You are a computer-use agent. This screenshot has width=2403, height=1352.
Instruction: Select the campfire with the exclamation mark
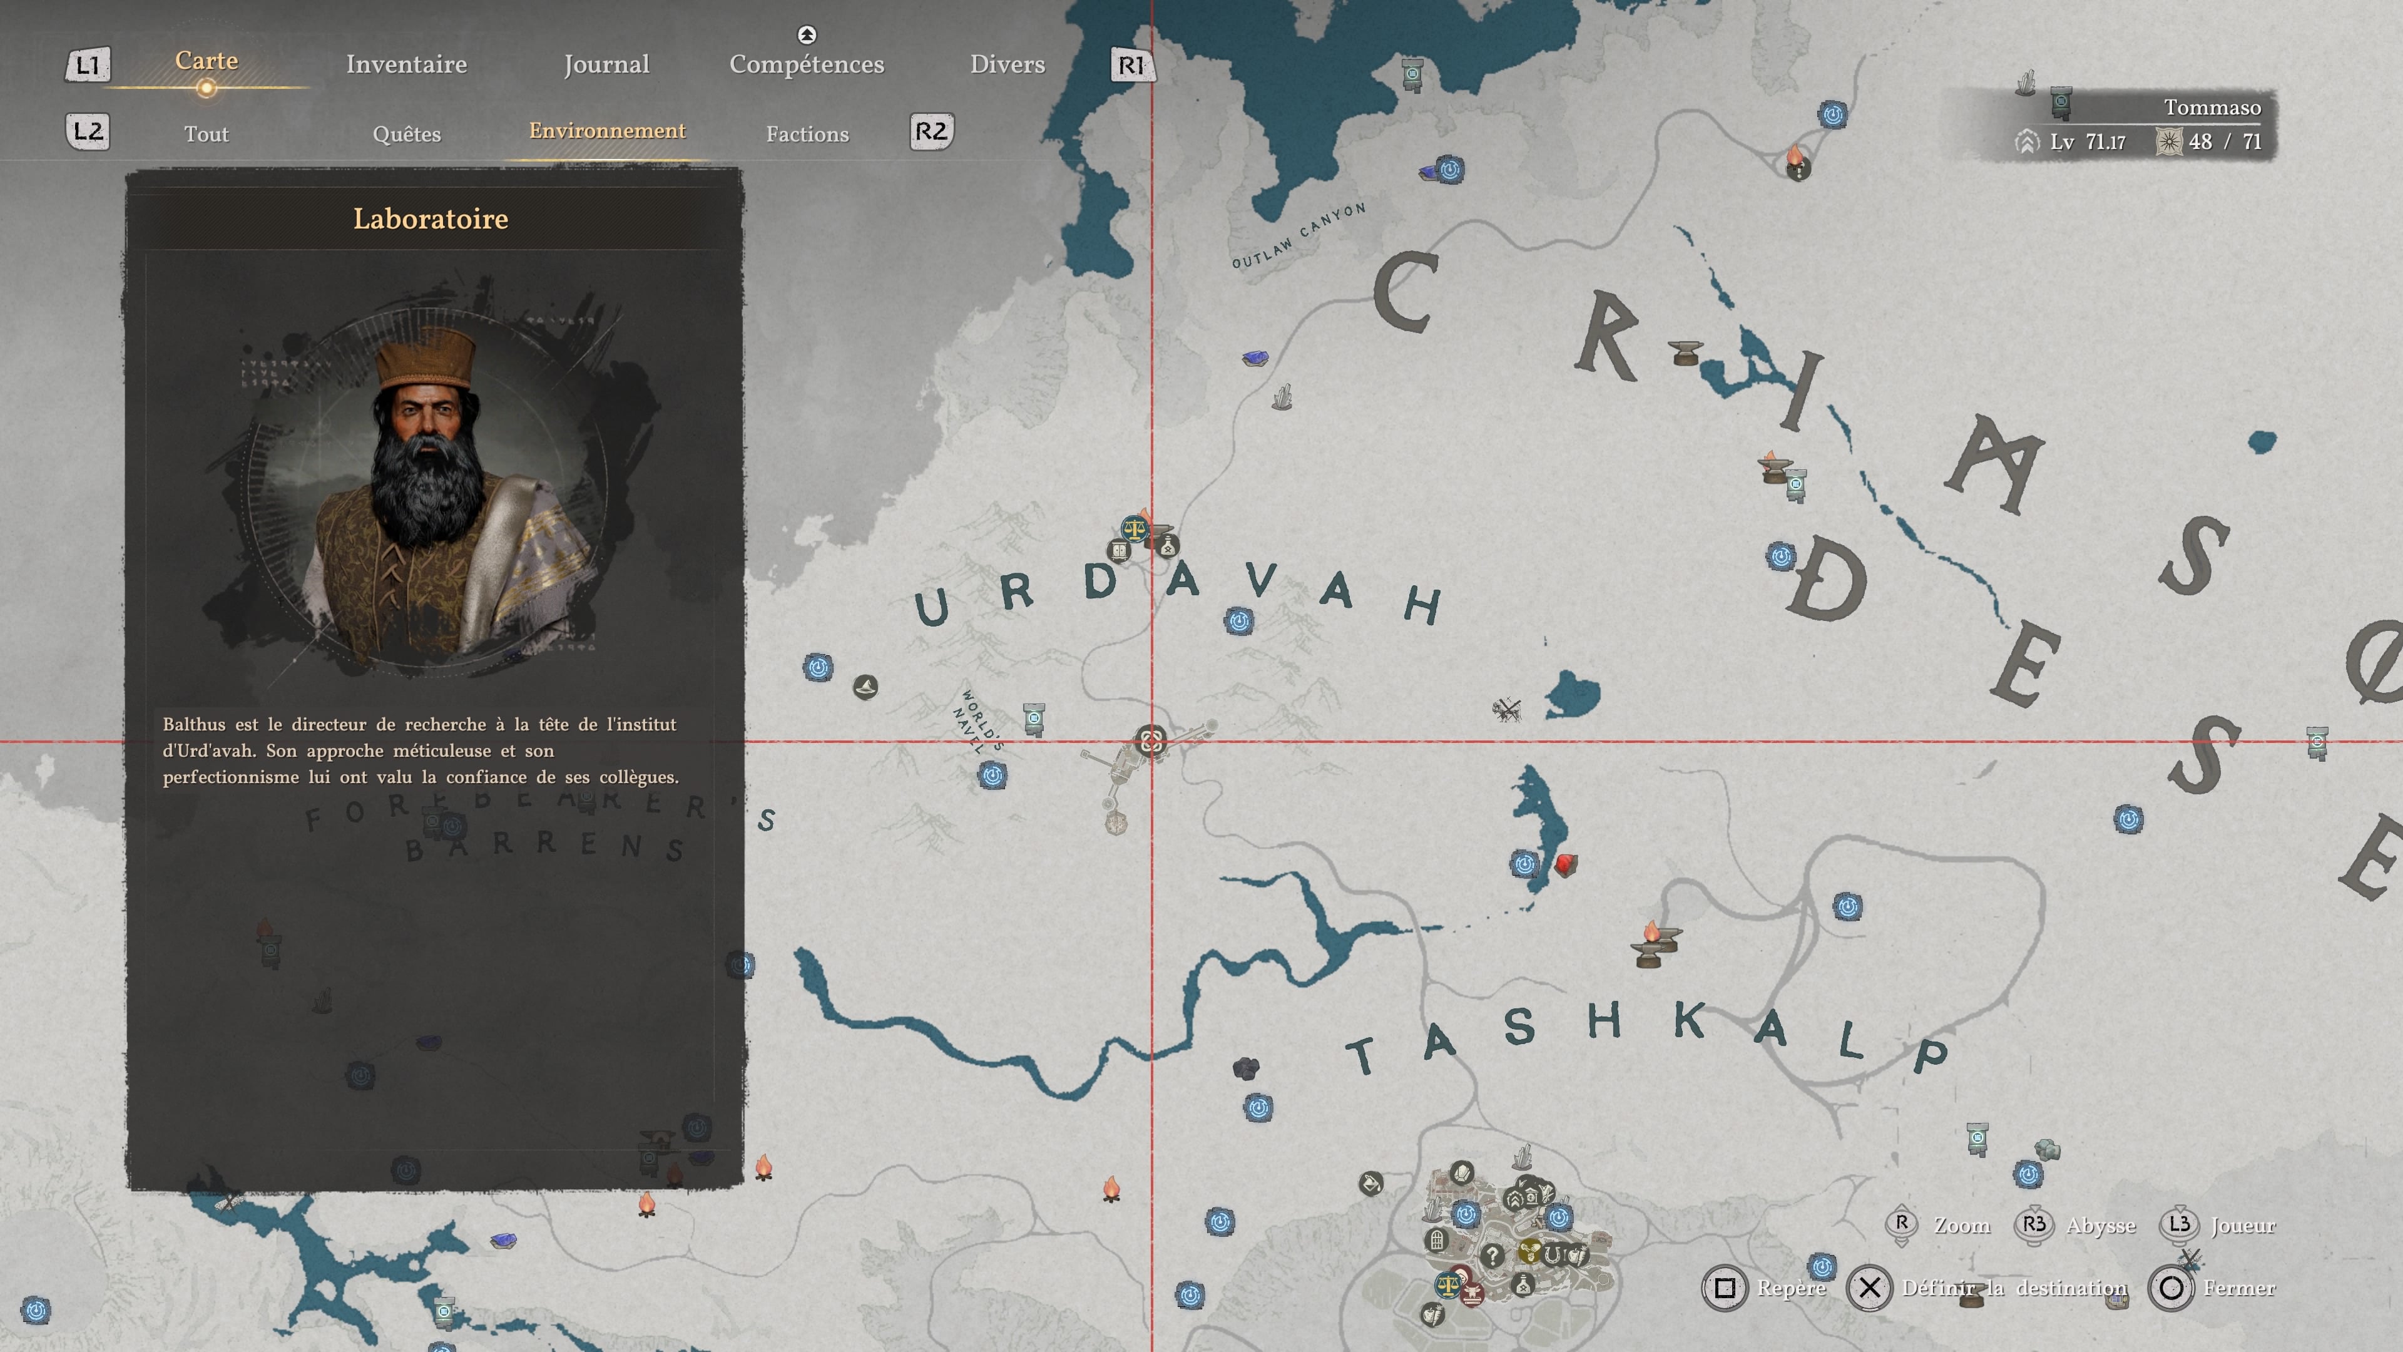point(1798,162)
